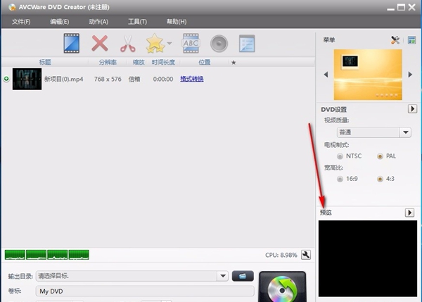Viewport: 422px width, 302px height.
Task: Click the 卷标 My DVD input field
Action: [145, 291]
